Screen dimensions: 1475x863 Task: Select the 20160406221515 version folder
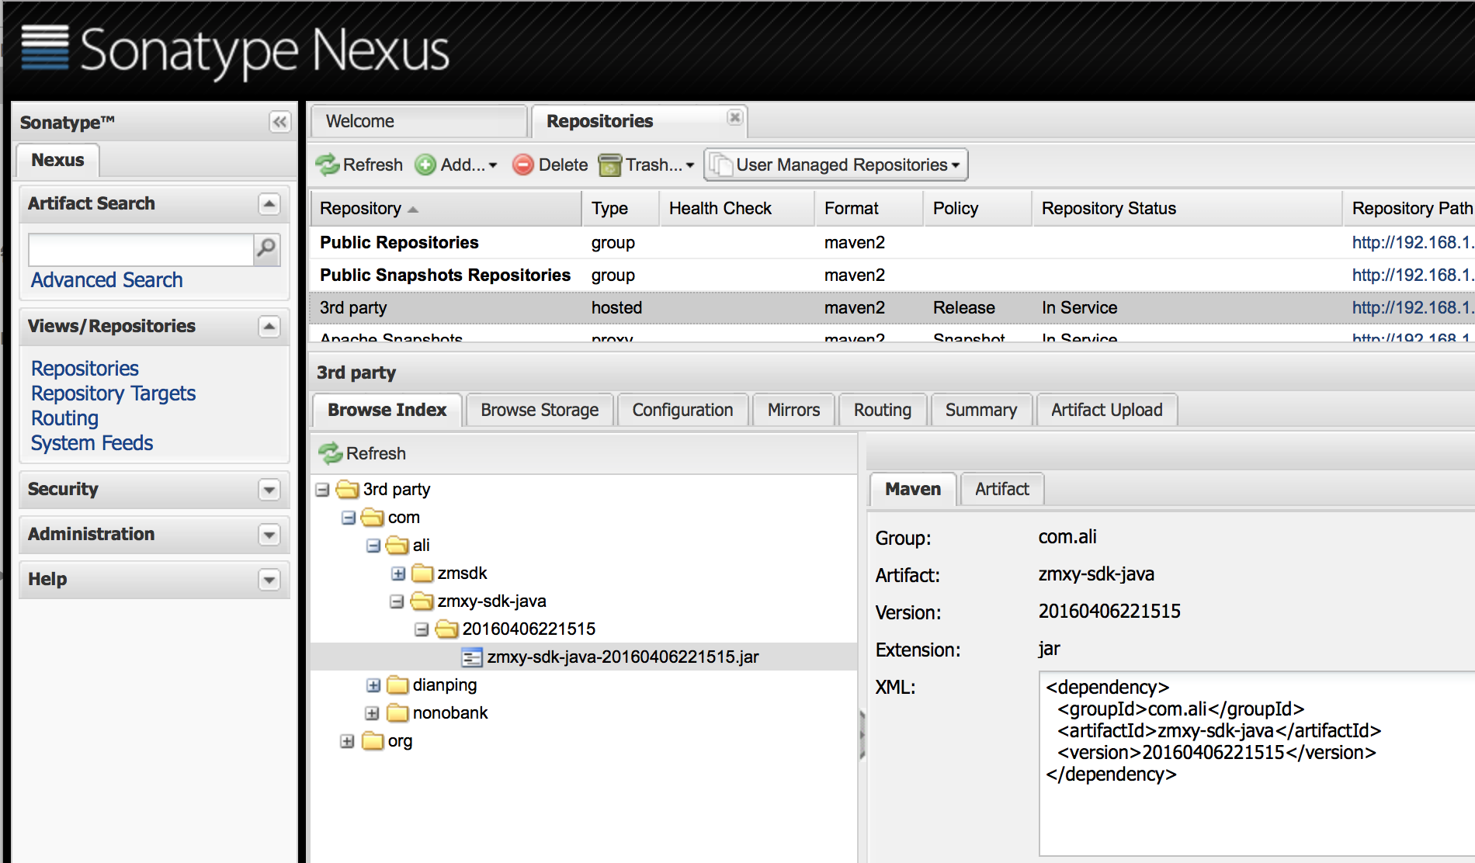(x=529, y=629)
